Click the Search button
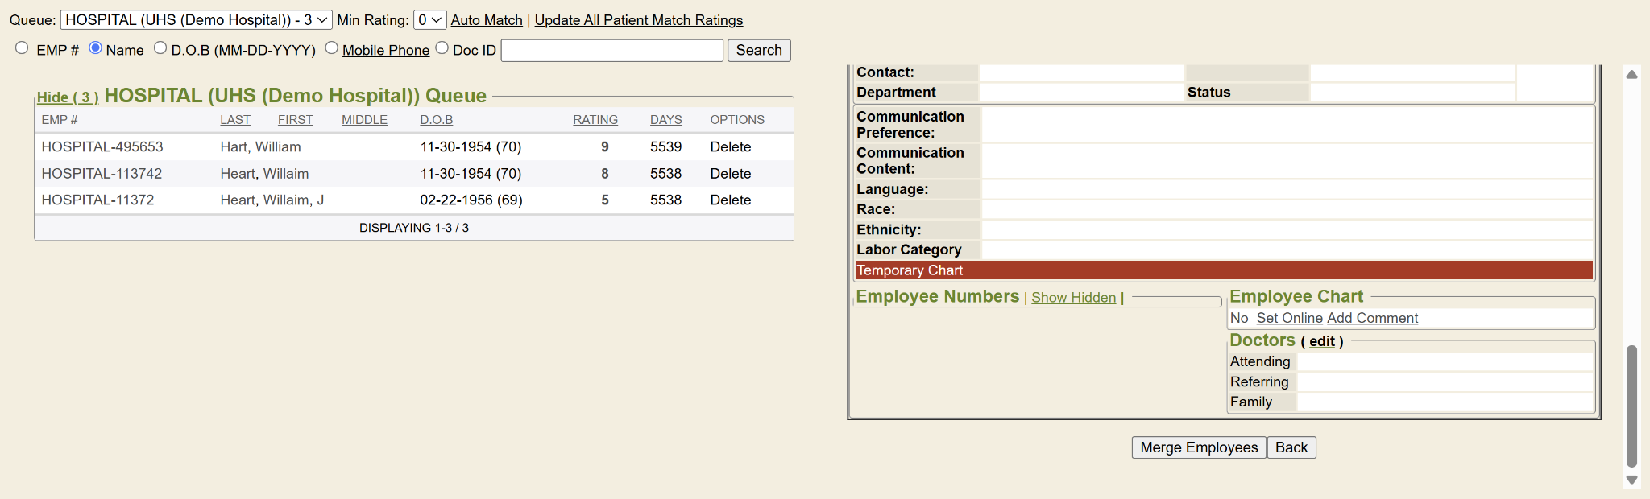This screenshot has height=499, width=1650. tap(758, 51)
